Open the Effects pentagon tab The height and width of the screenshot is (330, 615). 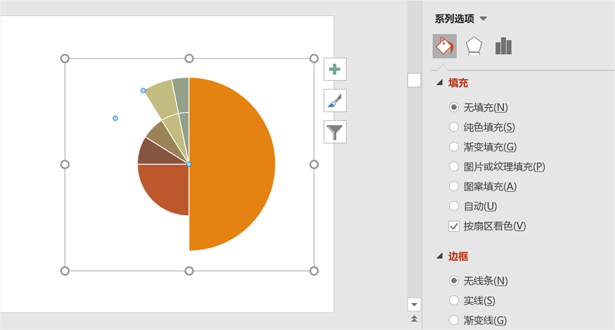pyautogui.click(x=474, y=47)
